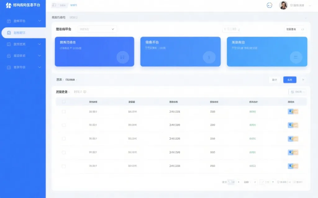
Task: Select the highlighted second sidebar menu item
Action: pos(23,33)
